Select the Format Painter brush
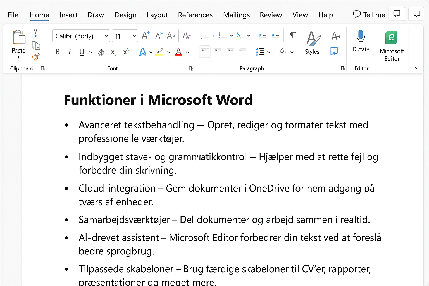 pyautogui.click(x=36, y=57)
